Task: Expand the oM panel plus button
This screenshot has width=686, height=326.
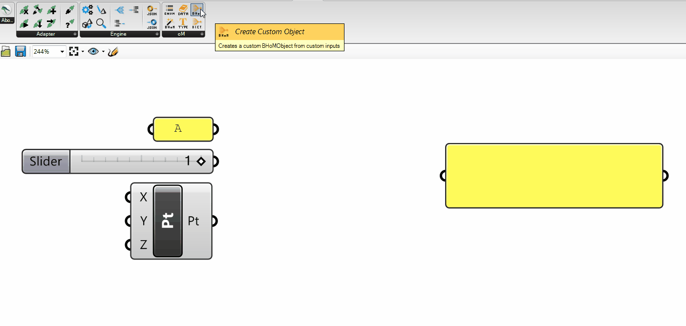Action: (x=202, y=34)
